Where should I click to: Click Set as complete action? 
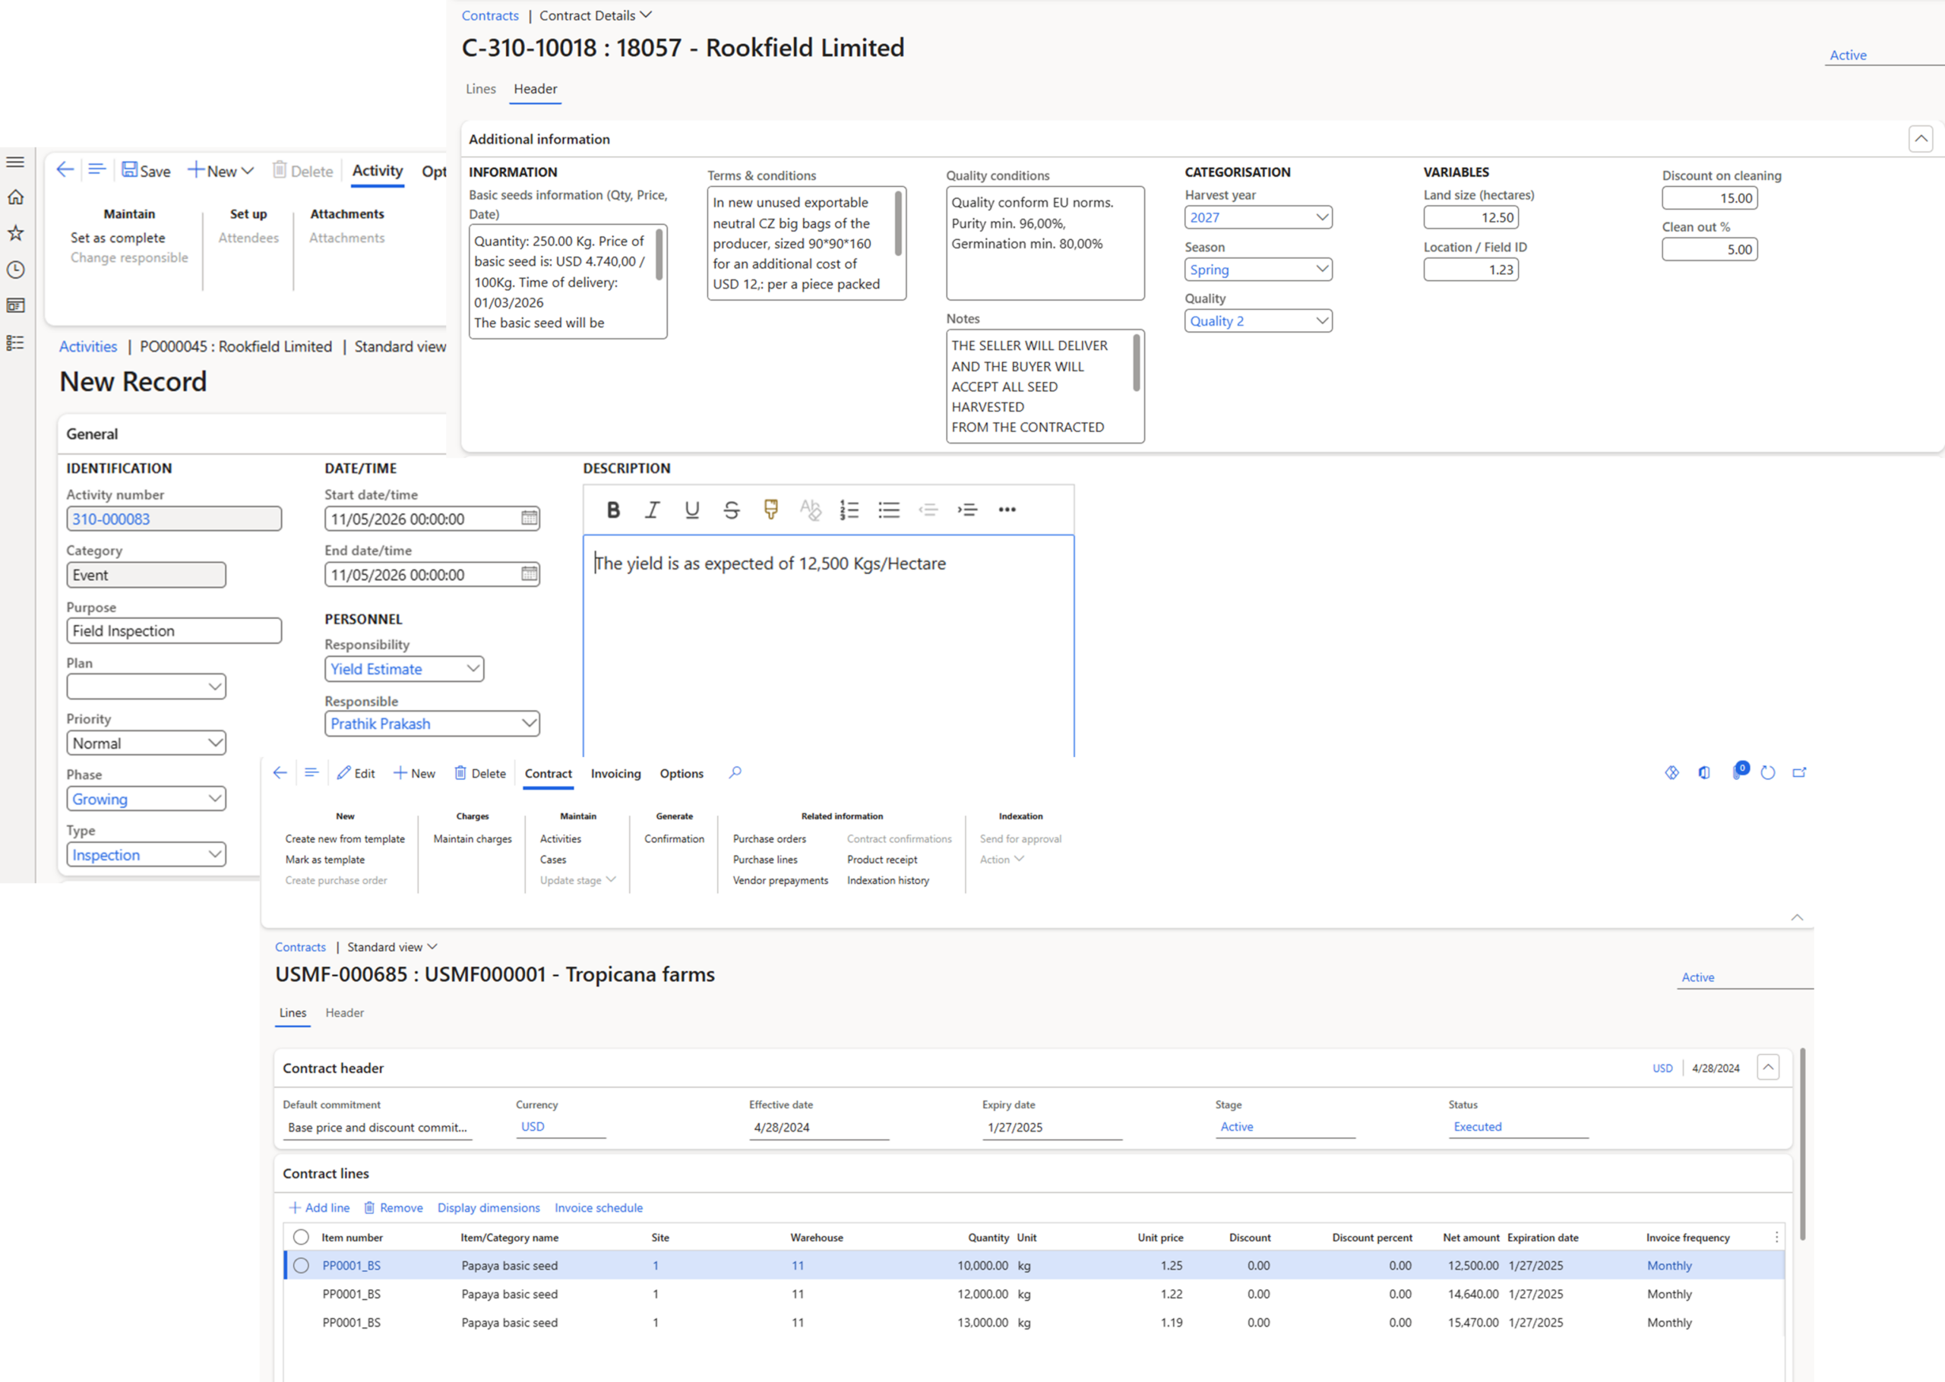(x=119, y=238)
